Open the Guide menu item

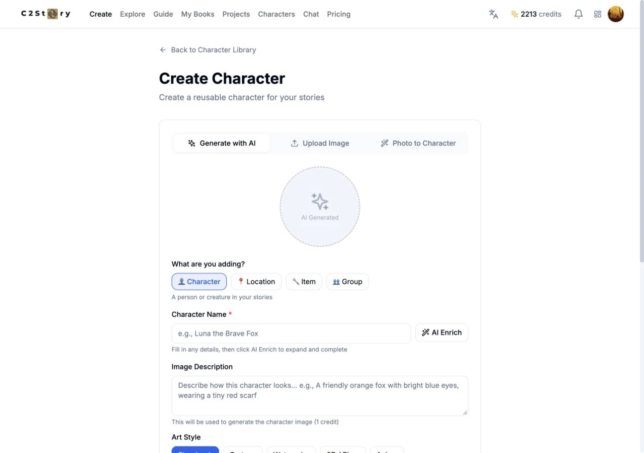coord(163,14)
